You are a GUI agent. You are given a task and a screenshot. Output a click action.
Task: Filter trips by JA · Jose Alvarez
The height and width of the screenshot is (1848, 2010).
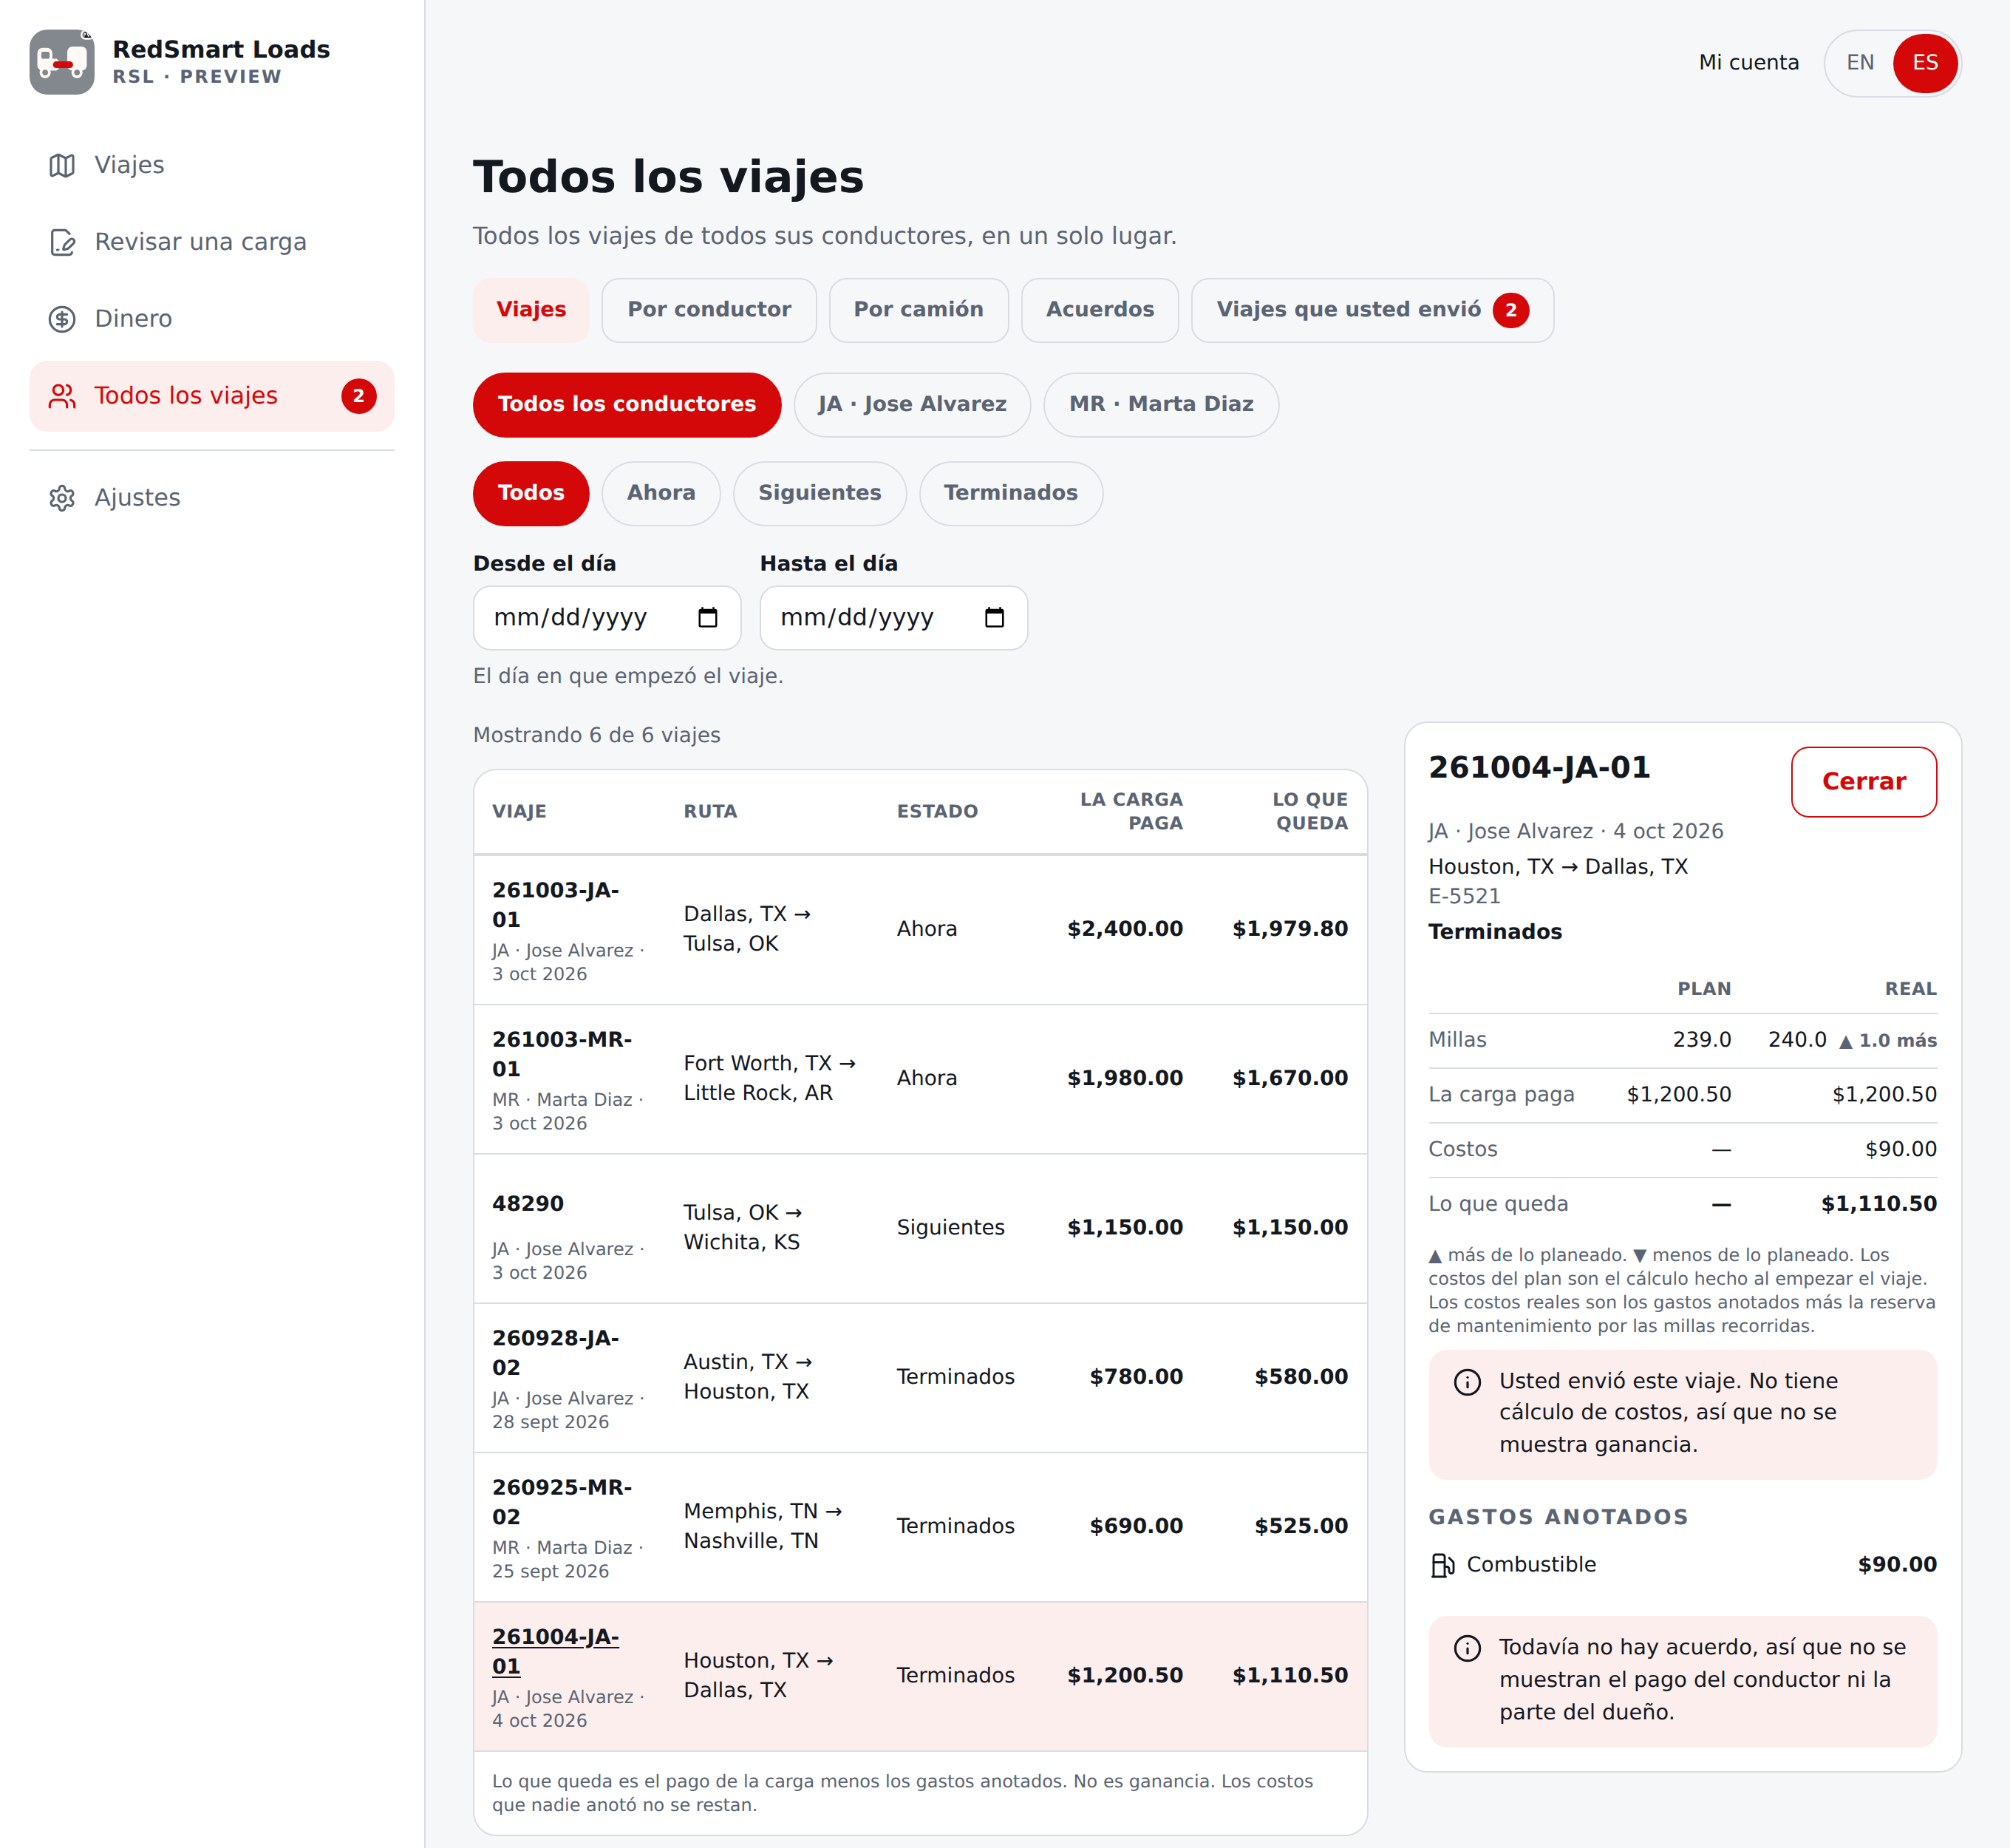pyautogui.click(x=912, y=405)
